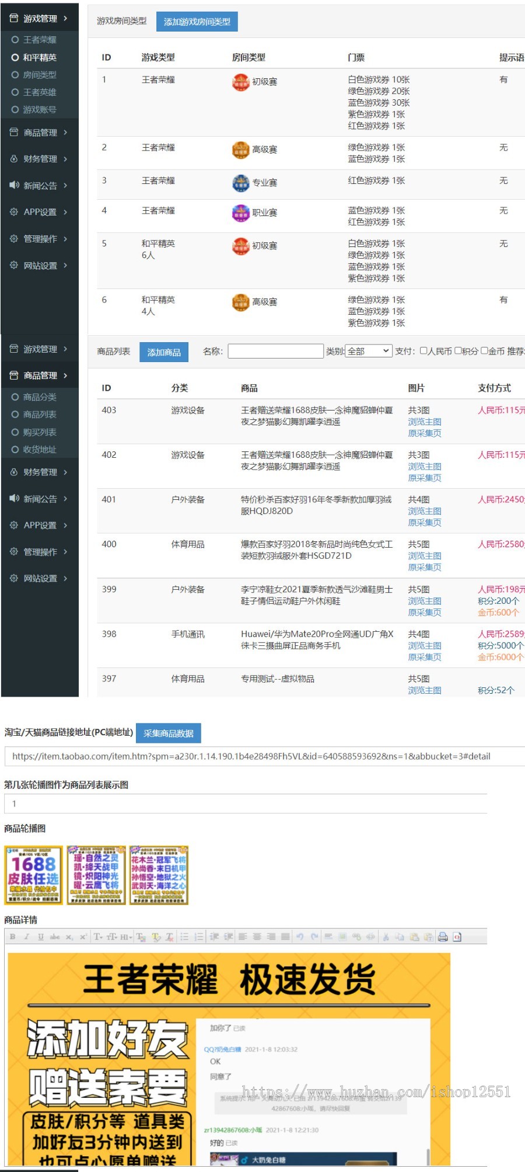This screenshot has height=1172, width=525.
Task: Expand 管理操作 in the sidebar beside product list
Action: coord(39,552)
